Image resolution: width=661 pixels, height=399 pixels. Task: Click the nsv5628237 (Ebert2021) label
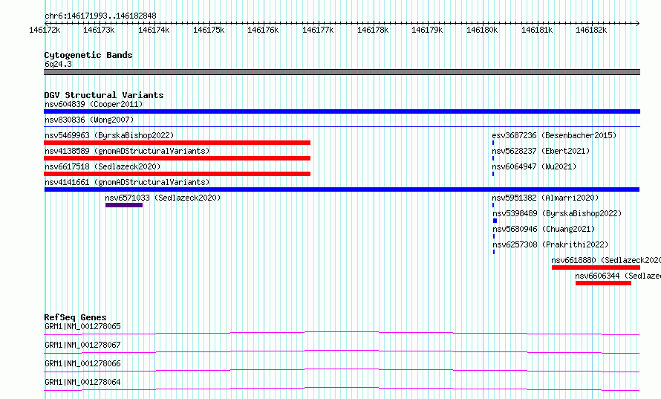(x=541, y=151)
